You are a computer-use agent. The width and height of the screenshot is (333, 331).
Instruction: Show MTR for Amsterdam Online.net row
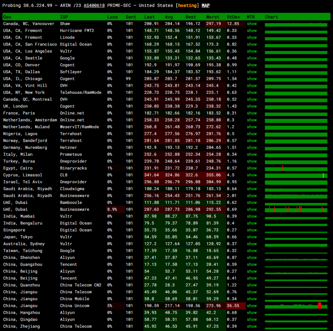click(252, 120)
